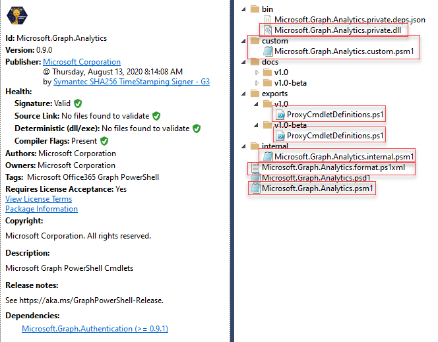This screenshot has width=438, height=342.
Task: Click the v1.0-beta label under docs
Action: [x=290, y=83]
